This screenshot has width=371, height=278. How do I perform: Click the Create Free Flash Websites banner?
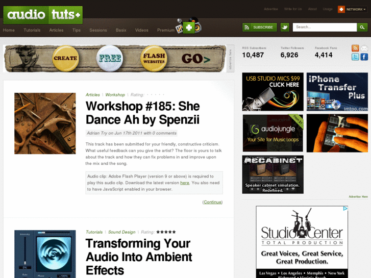pos(115,59)
